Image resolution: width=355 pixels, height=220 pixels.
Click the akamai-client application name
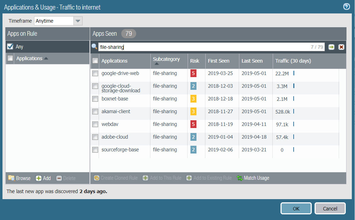(x=116, y=111)
